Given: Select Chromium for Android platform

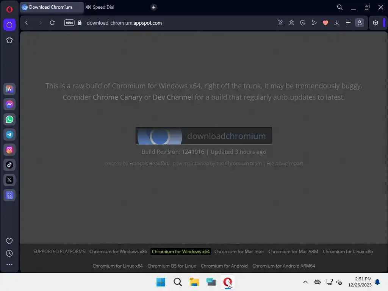Looking at the screenshot, I should point(224,266).
